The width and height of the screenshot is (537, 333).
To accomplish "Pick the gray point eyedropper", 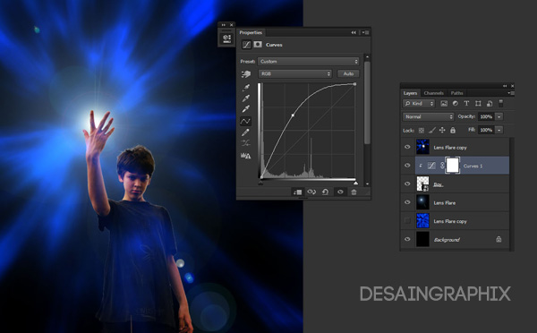I will [x=246, y=98].
